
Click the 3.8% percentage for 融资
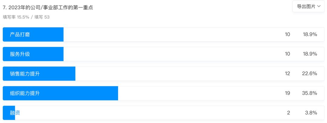311,113
